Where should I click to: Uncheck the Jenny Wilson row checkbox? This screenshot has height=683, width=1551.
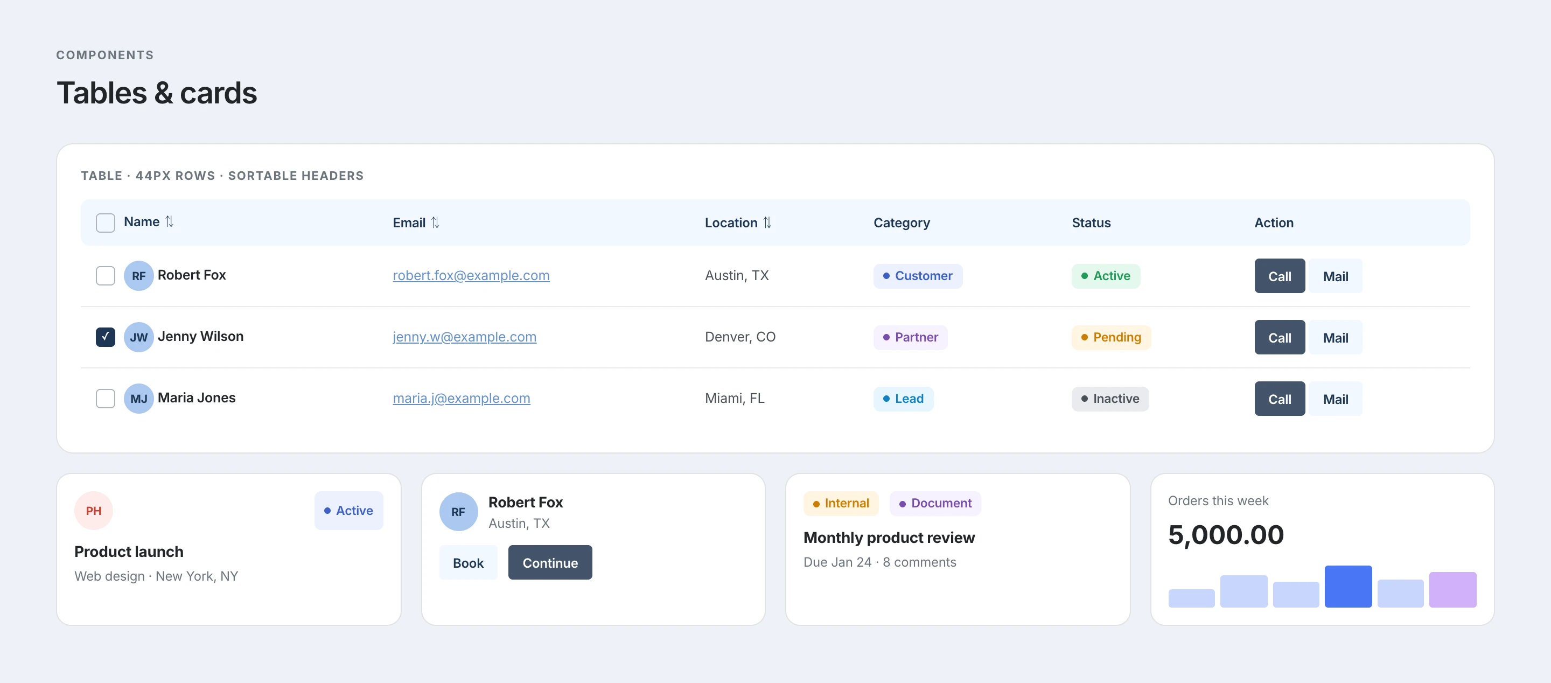click(106, 337)
